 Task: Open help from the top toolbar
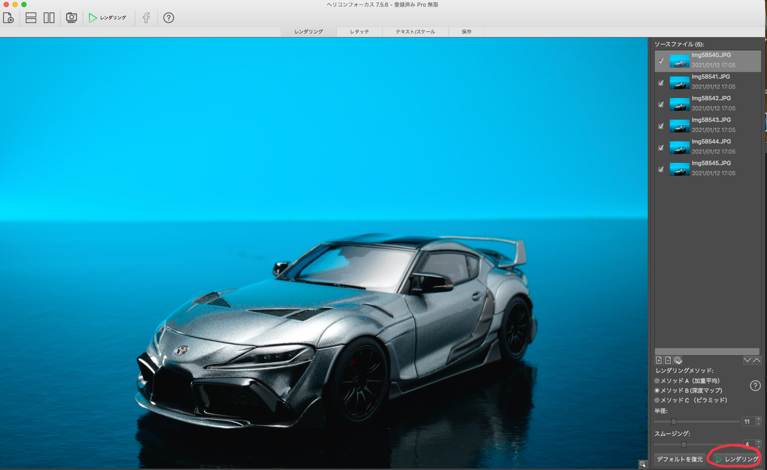pos(169,18)
